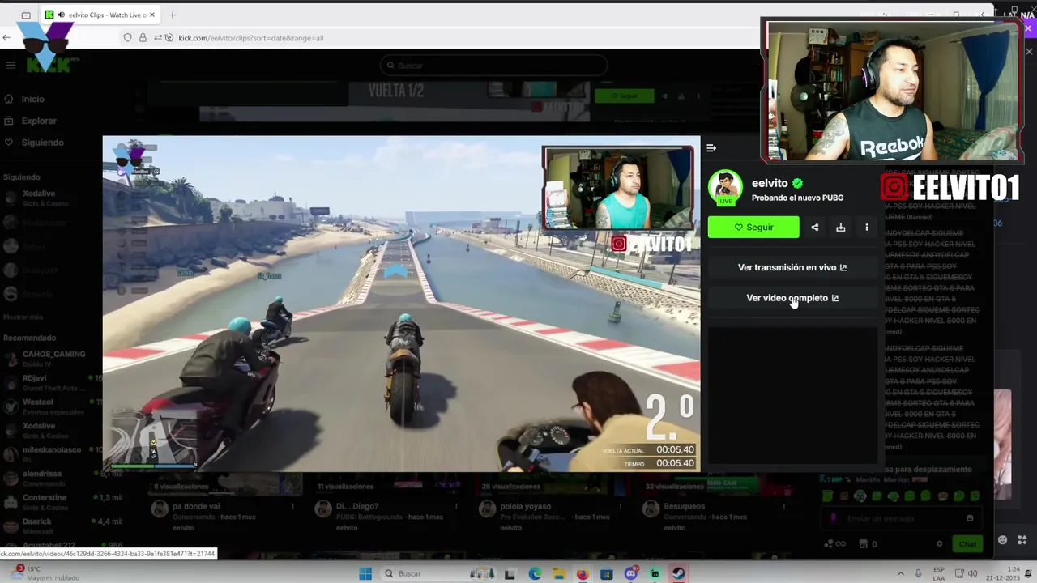Open options menu for 'Besuqueos' clip

pyautogui.click(x=783, y=507)
